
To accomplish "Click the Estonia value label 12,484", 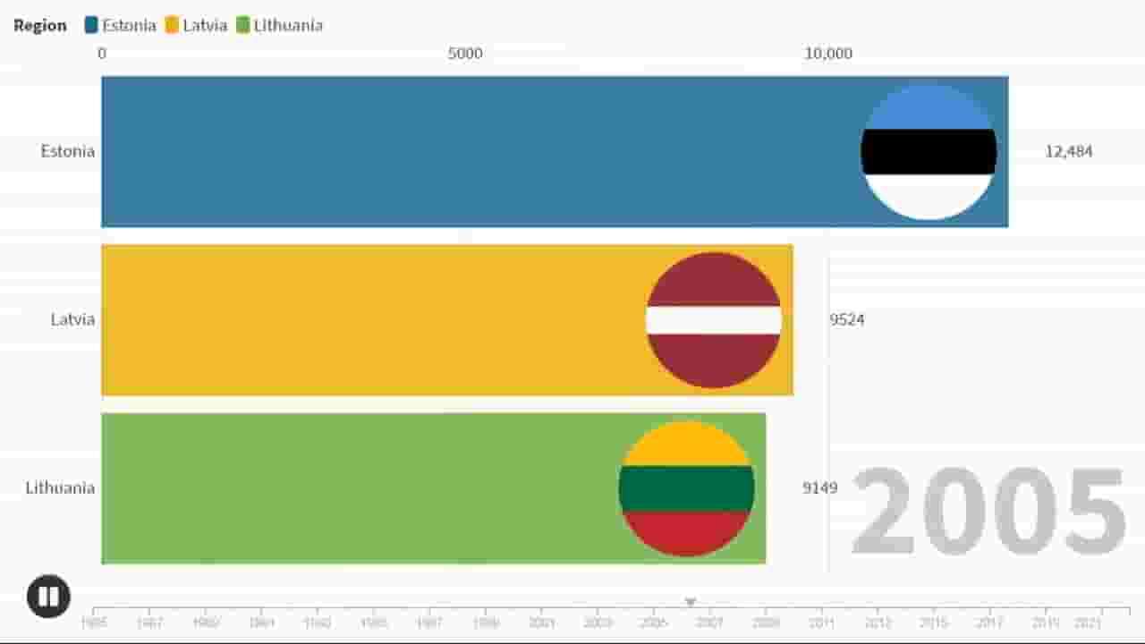I will (x=1069, y=152).
